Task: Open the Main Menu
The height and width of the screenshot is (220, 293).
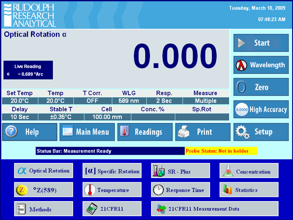Action: [x=87, y=132]
